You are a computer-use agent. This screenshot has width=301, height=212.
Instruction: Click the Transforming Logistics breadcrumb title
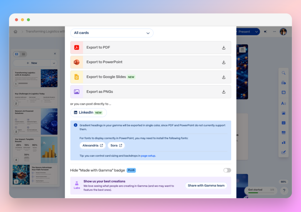point(45,32)
